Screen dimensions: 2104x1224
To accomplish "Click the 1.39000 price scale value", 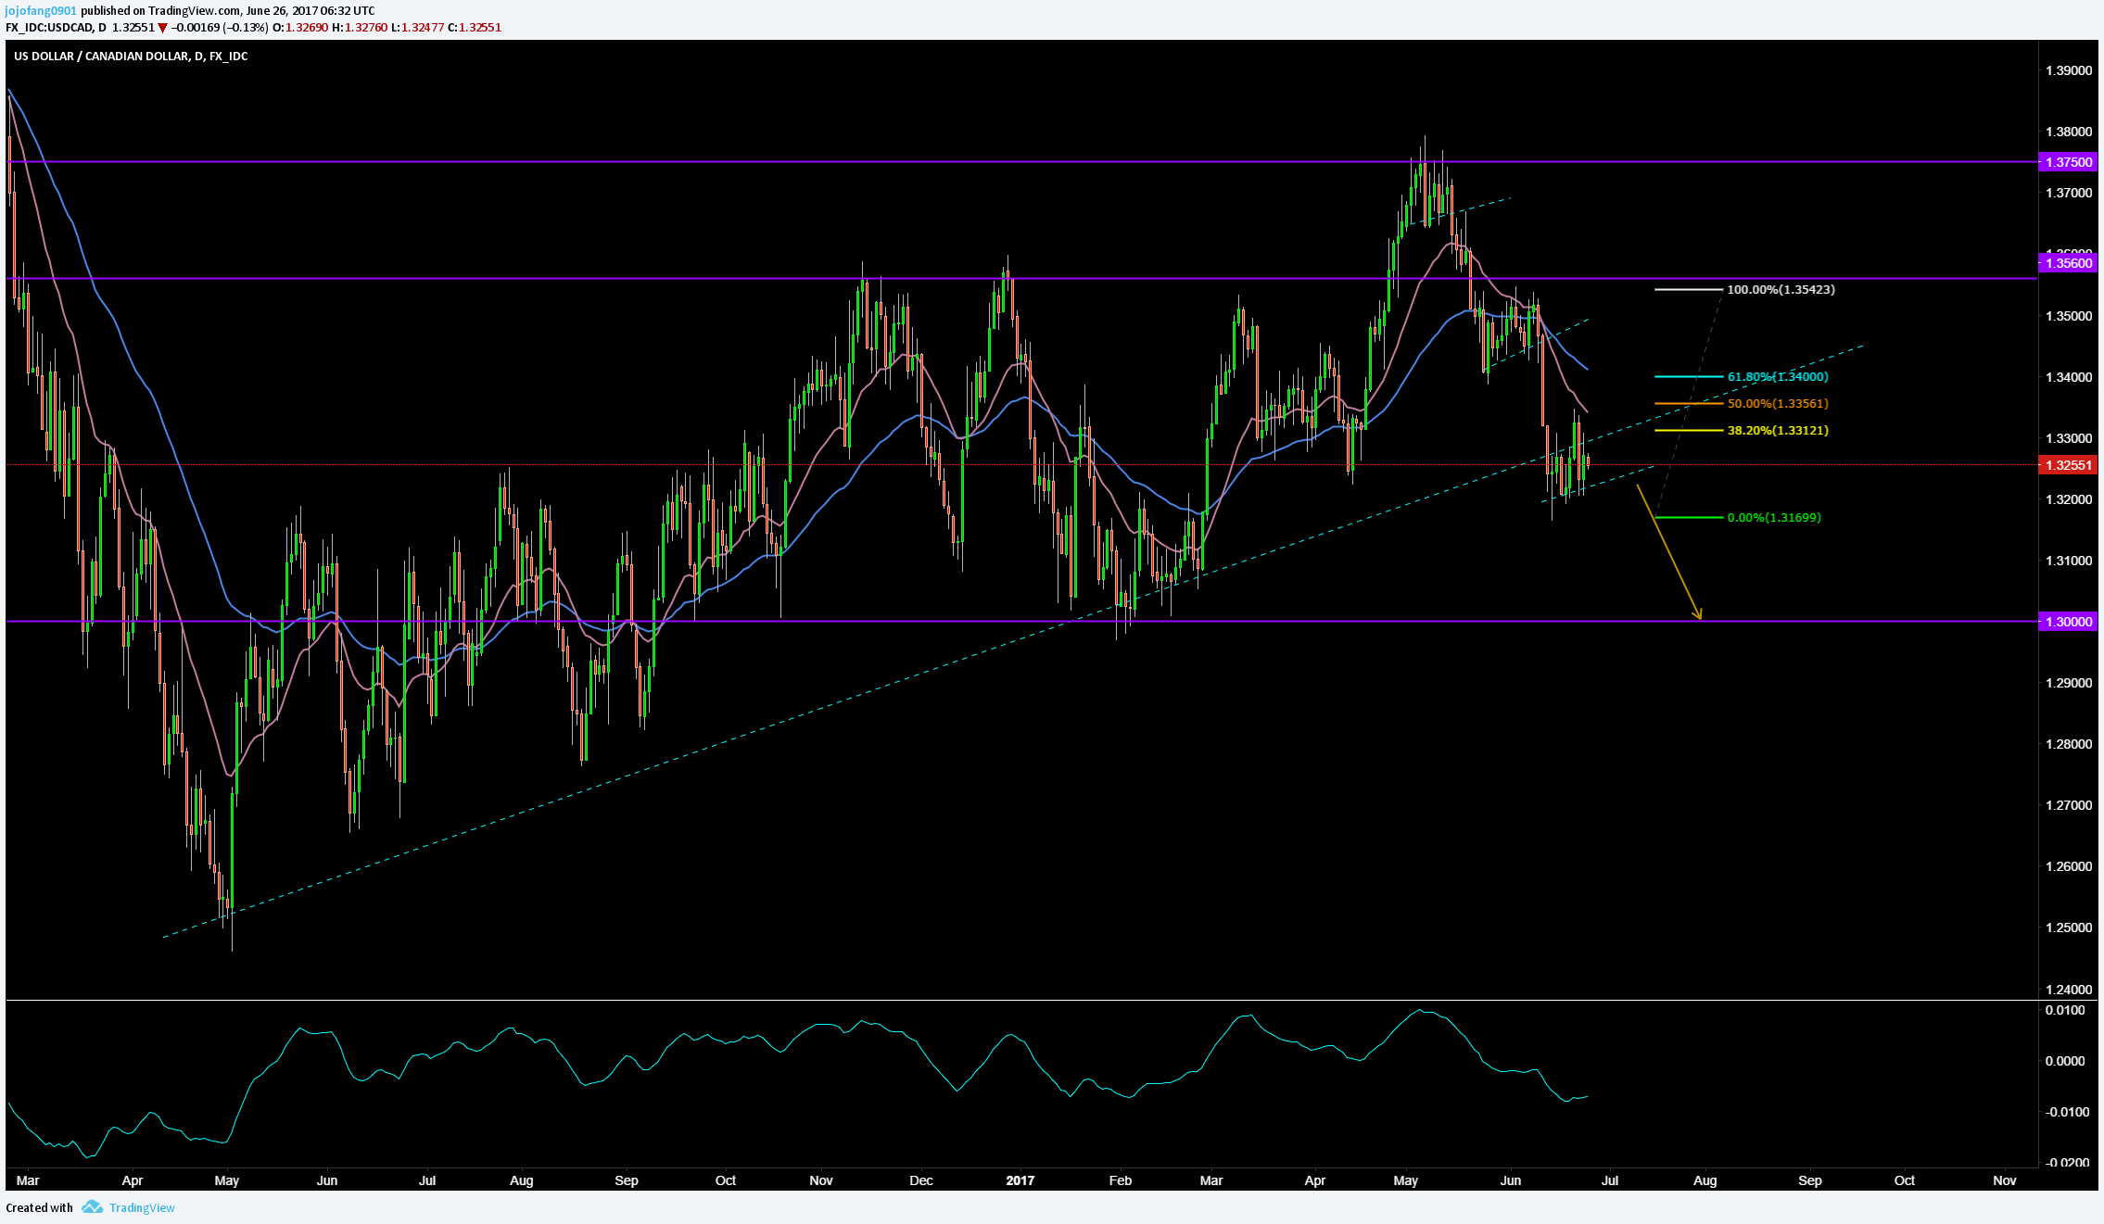I will (2068, 70).
